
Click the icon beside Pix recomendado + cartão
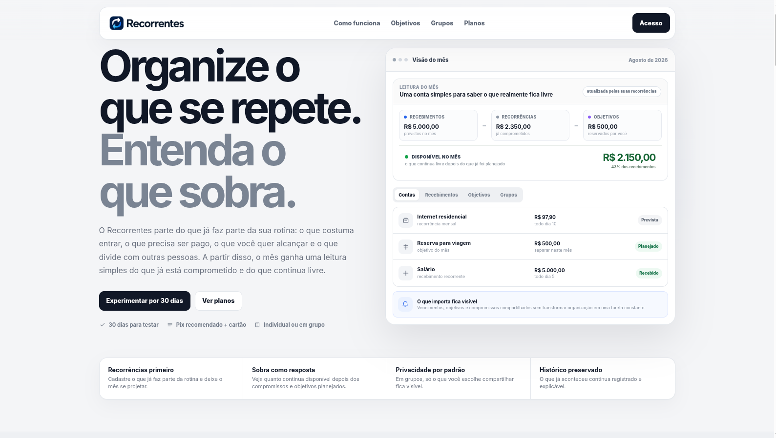tap(170, 325)
